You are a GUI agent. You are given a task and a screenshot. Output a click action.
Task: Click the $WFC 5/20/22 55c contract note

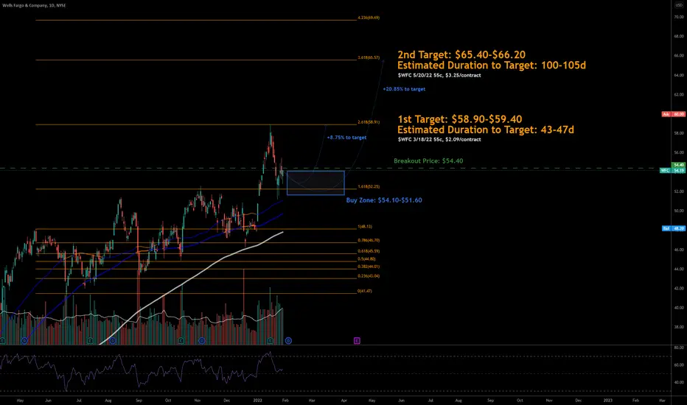pyautogui.click(x=439, y=75)
